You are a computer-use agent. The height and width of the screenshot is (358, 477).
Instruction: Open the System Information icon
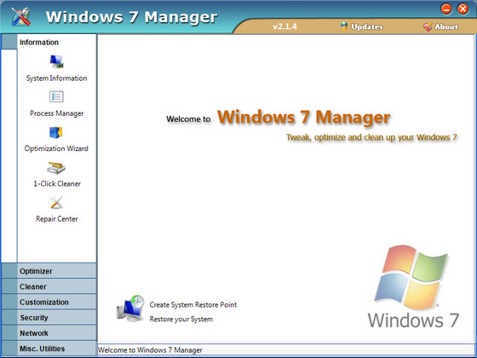[56, 61]
